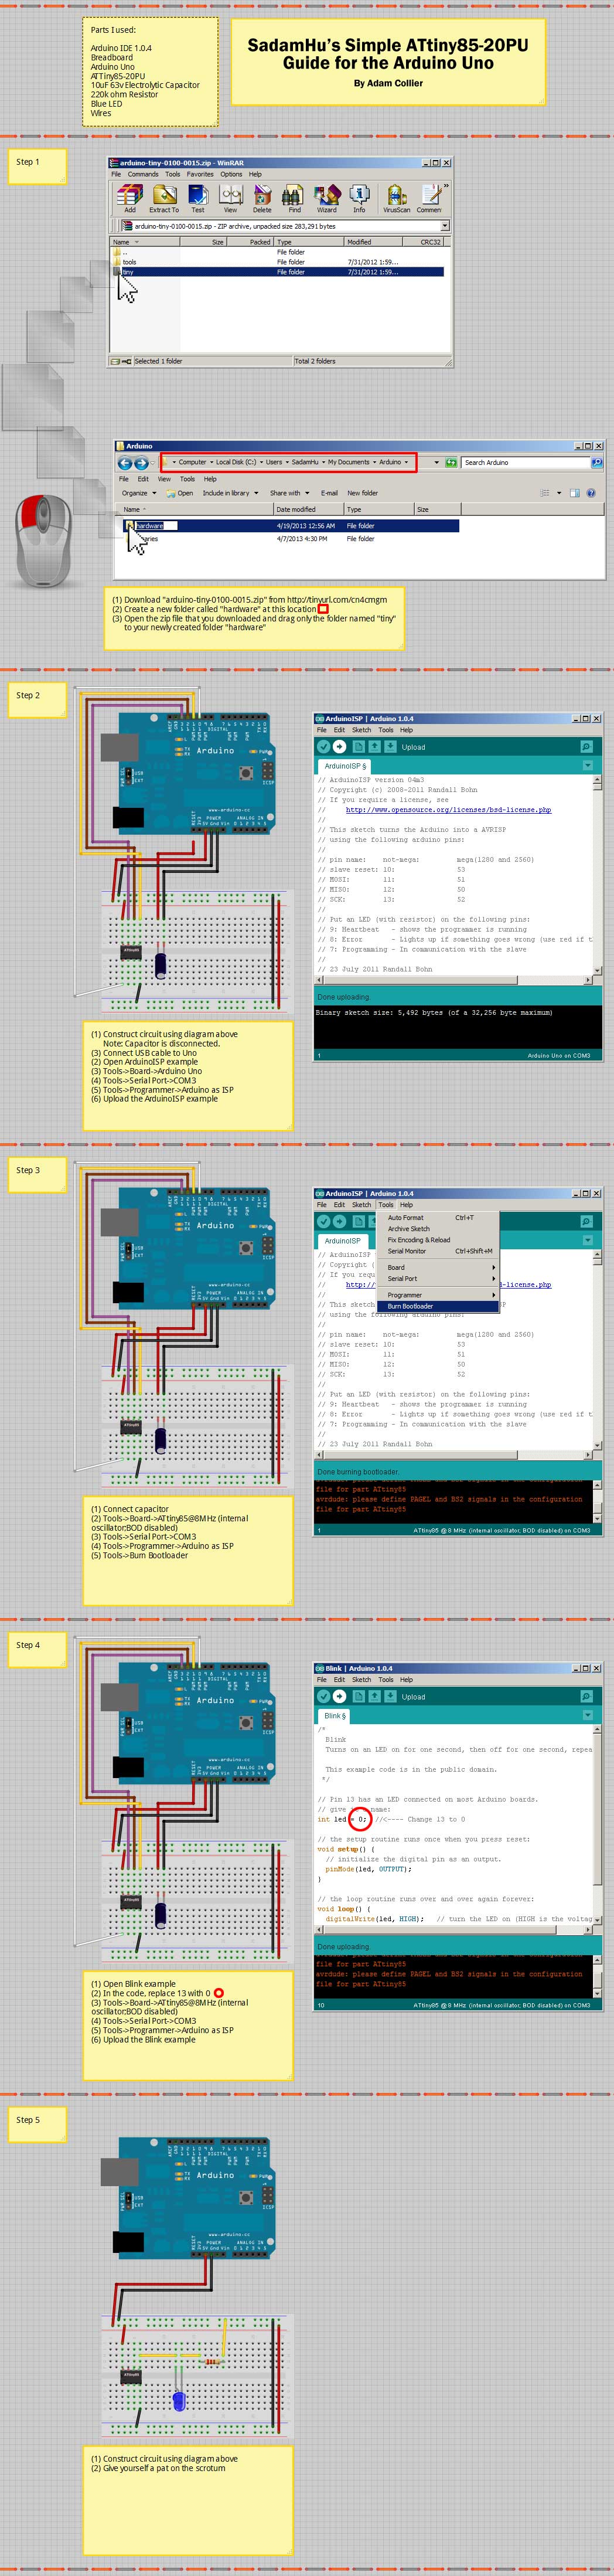
Task: Open the Wizard icon in WinRAR
Action: click(326, 197)
